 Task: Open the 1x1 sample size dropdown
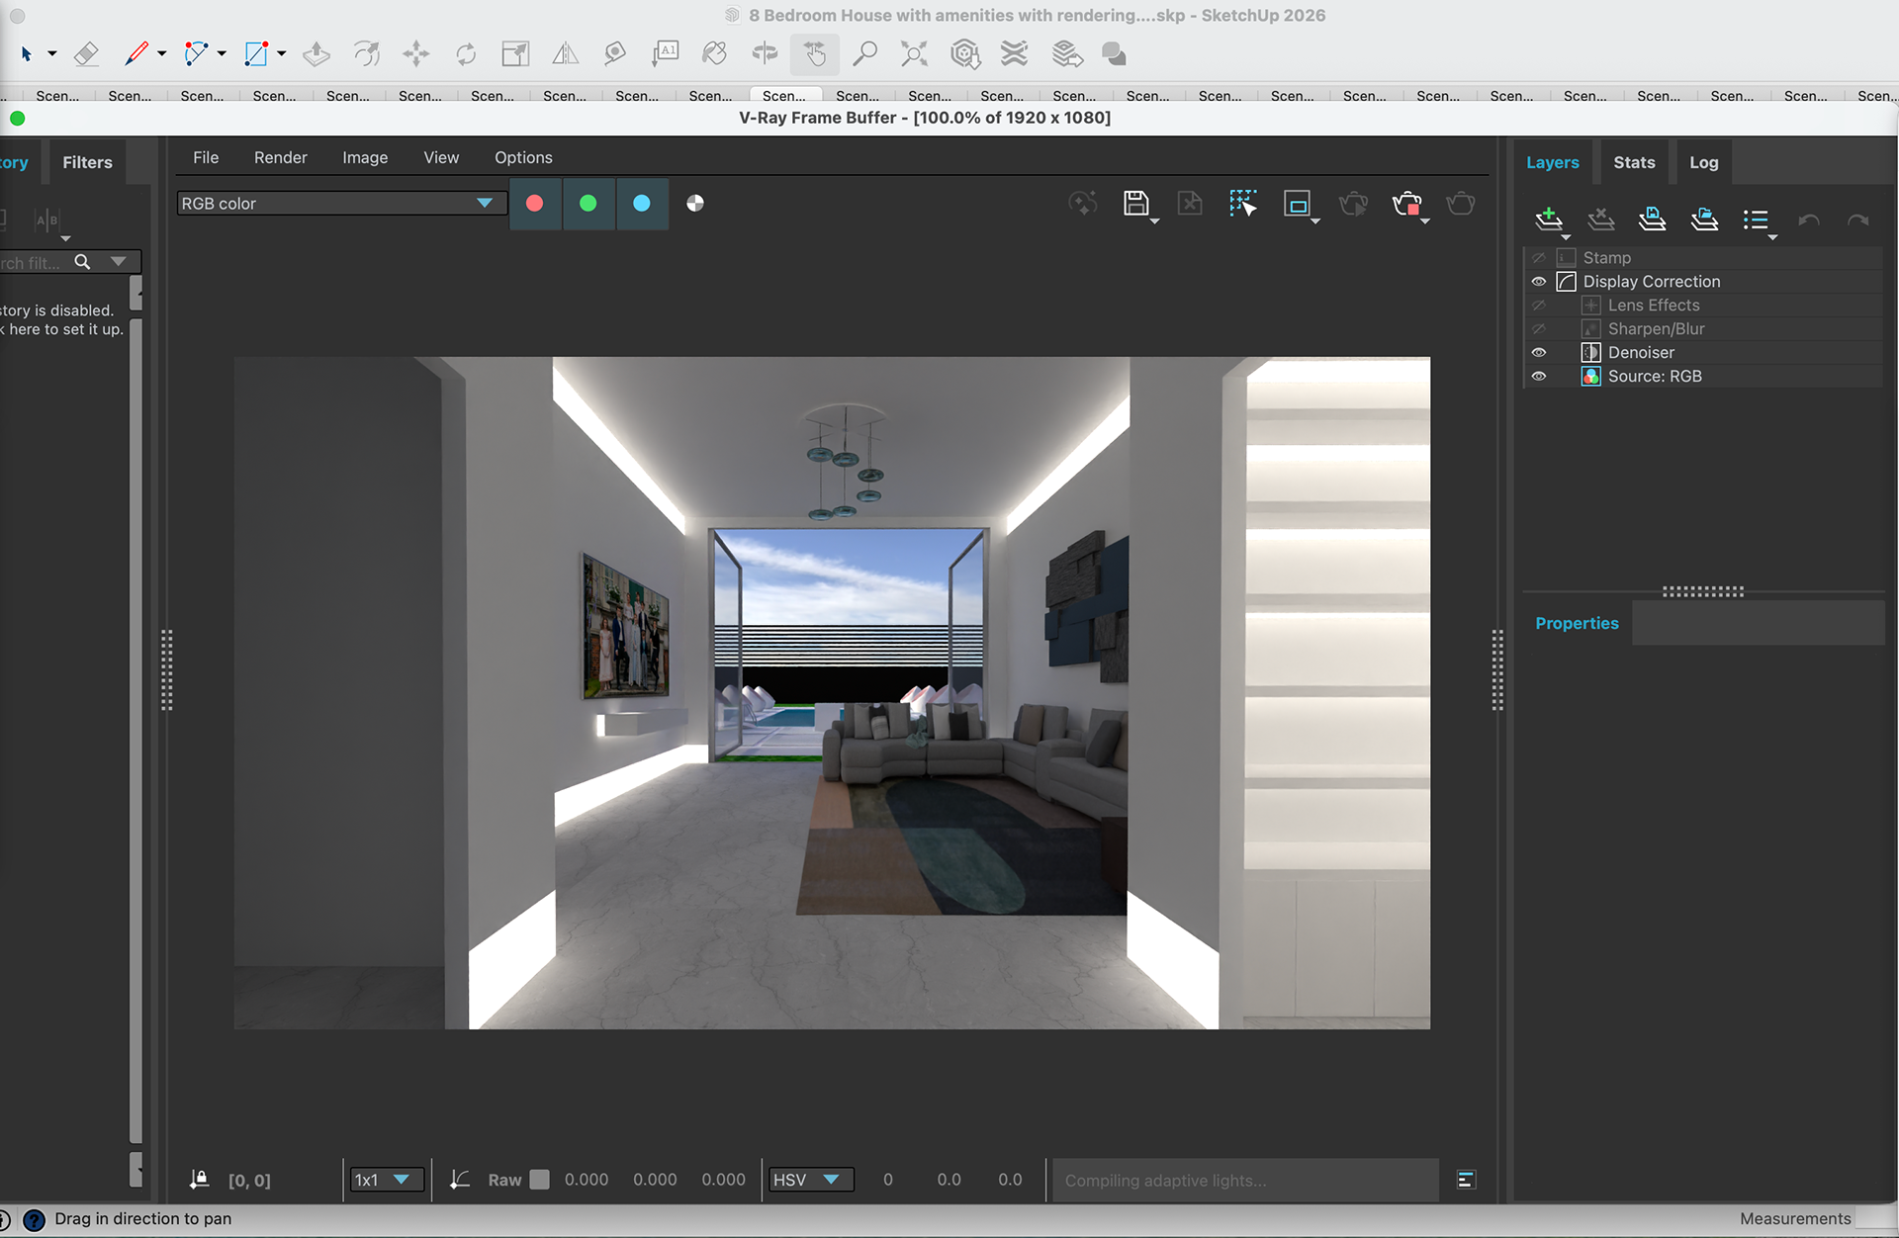pyautogui.click(x=385, y=1180)
